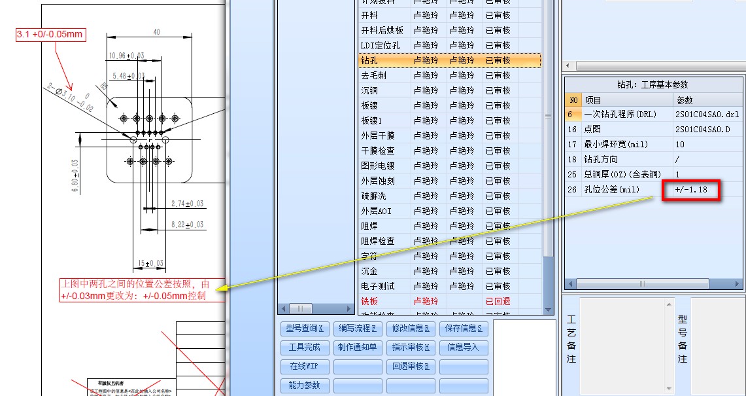
Task: Select the 总铜厚(OZ)(含表铜) parameter row
Action: click(654, 174)
